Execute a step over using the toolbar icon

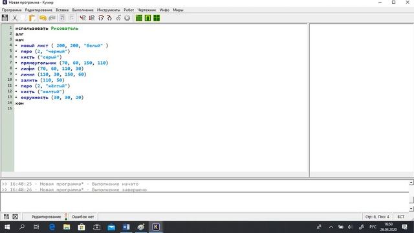click(101, 18)
